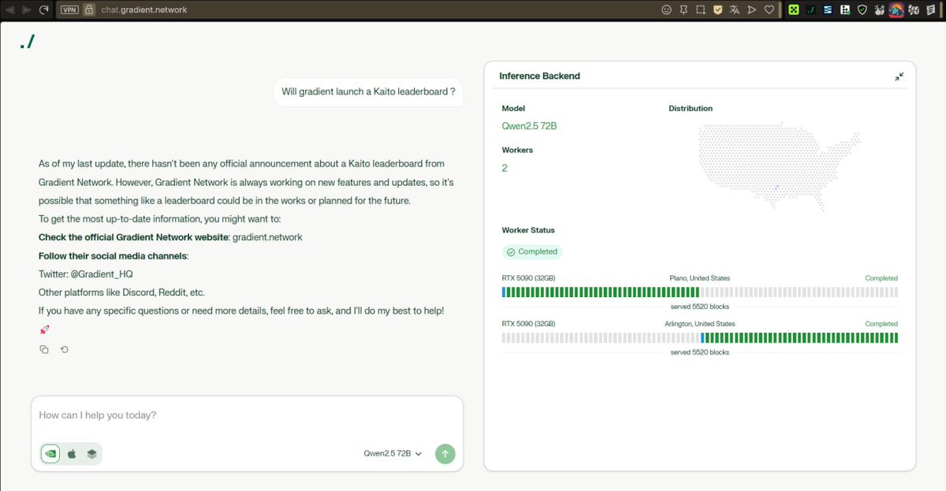Viewport: 946px width, 491px height.
Task: Open the smiley emoji toolbar icon
Action: click(x=666, y=10)
